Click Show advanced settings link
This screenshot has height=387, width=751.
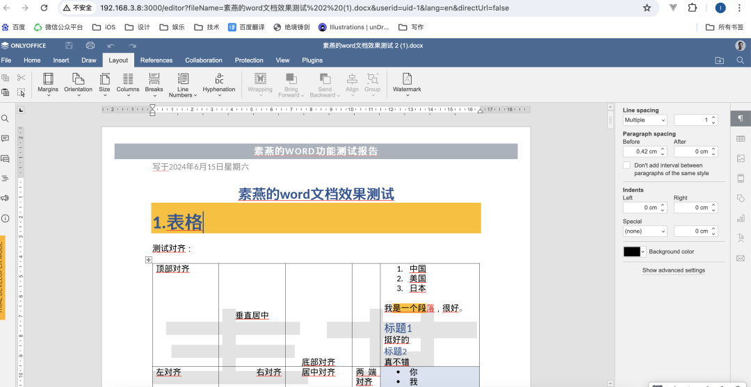(x=673, y=270)
